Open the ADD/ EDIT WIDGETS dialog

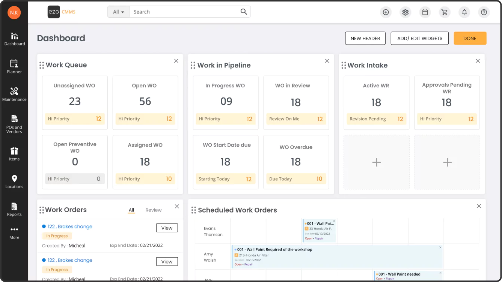click(419, 38)
